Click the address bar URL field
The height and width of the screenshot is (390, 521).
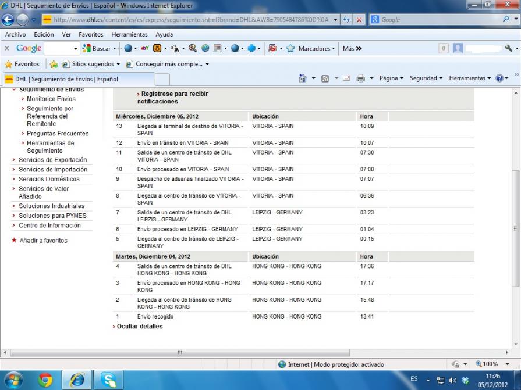pos(191,20)
